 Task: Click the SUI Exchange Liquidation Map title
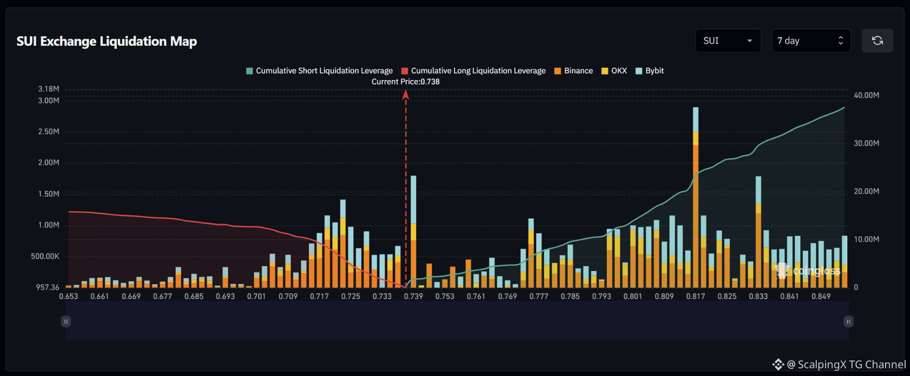coord(107,41)
